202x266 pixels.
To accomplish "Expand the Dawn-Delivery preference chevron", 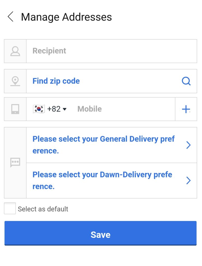I will (x=189, y=181).
